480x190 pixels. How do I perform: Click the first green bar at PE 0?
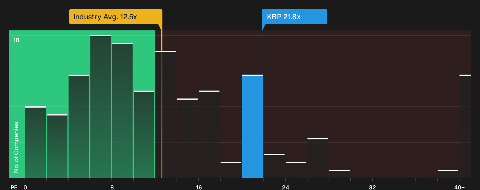point(35,142)
